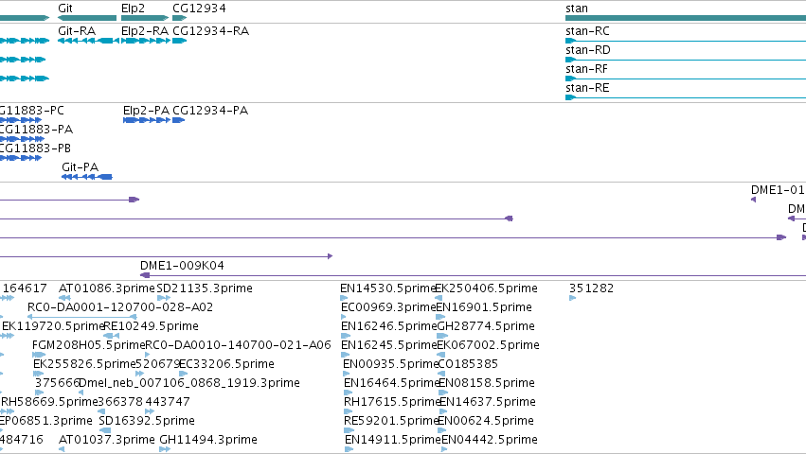Open the EK255826.5prime EST label
Viewport: 806px width, 454px height.
(84, 364)
